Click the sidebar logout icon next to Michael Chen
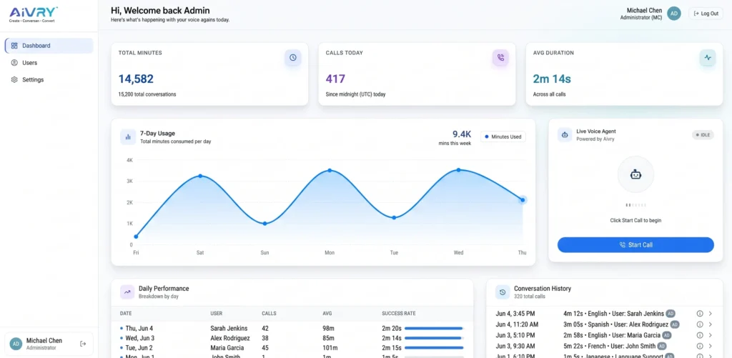The height and width of the screenshot is (358, 732). pyautogui.click(x=83, y=344)
